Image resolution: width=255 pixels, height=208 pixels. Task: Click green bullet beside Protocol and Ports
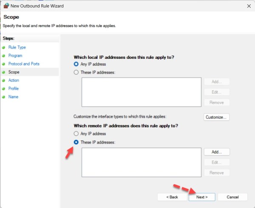pos(4,64)
